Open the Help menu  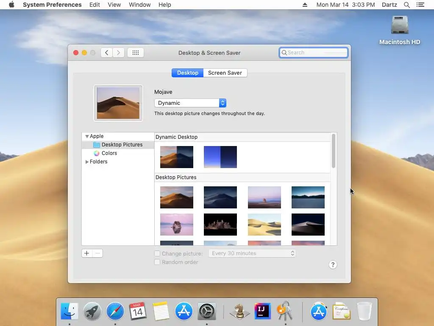click(x=164, y=5)
